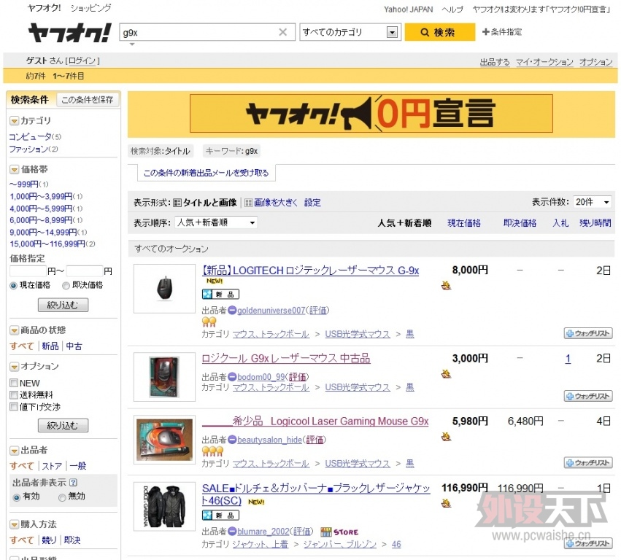The height and width of the screenshot is (560, 621).
Task: Open the ロジクール G9x used mouse thumbnail
Action: [164, 377]
